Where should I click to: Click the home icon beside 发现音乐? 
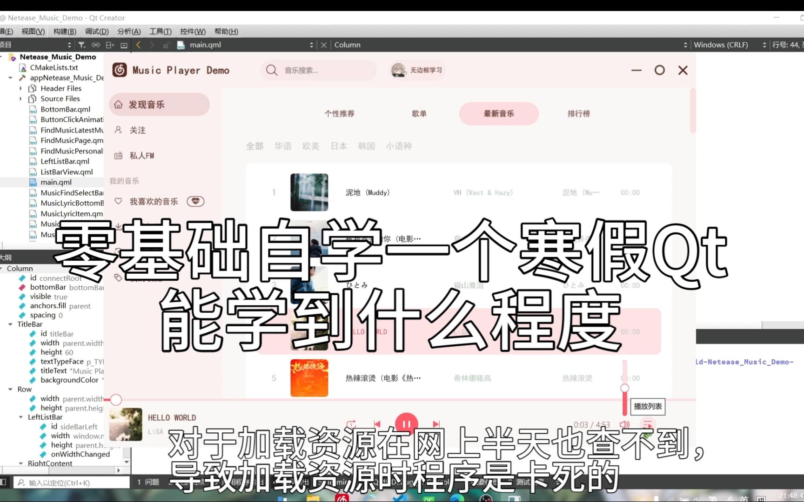(119, 105)
